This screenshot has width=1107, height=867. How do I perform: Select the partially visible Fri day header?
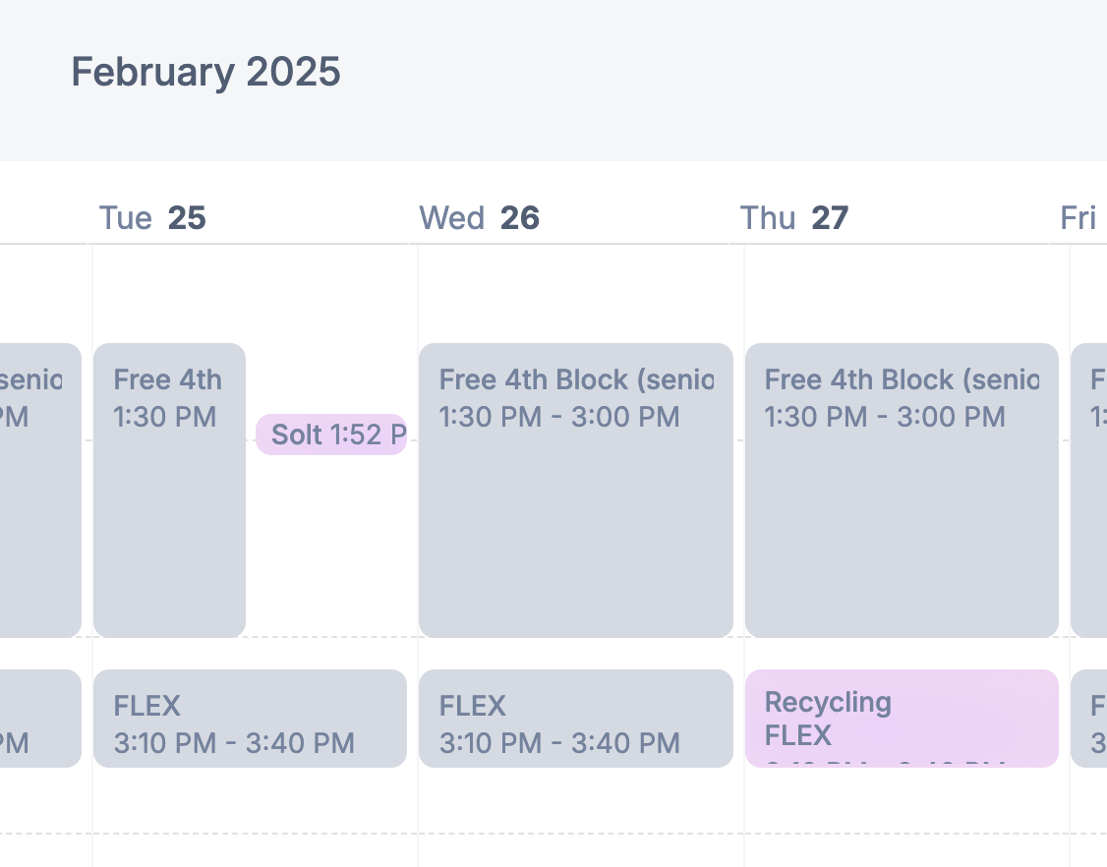1078,217
